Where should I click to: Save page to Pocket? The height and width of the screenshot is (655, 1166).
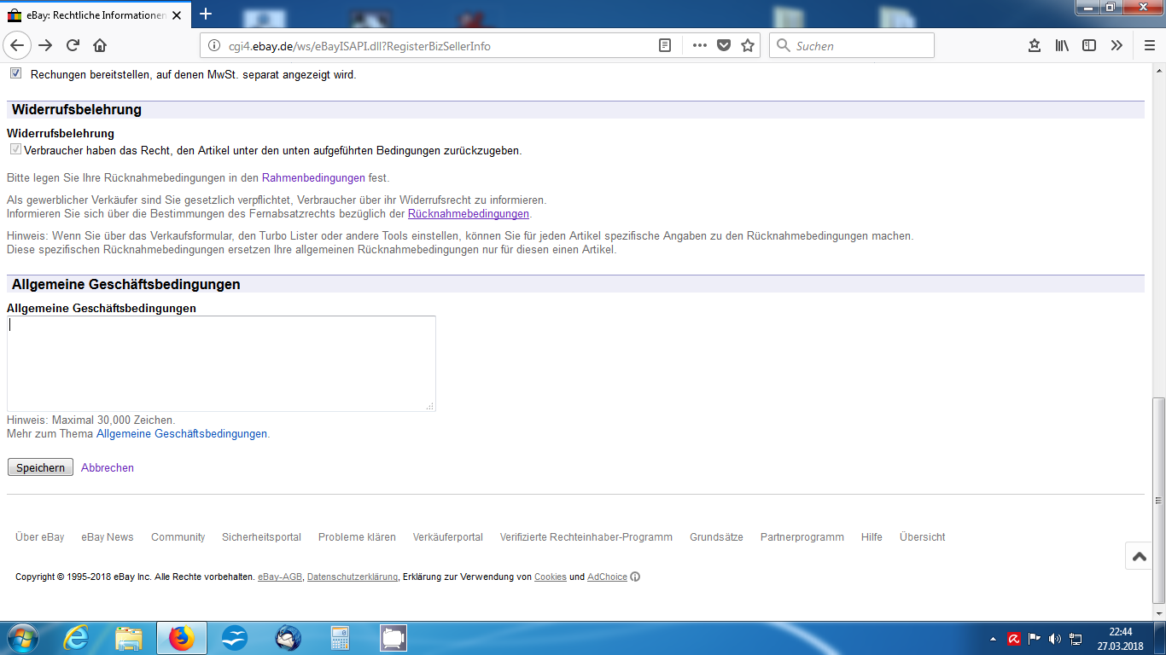(724, 46)
